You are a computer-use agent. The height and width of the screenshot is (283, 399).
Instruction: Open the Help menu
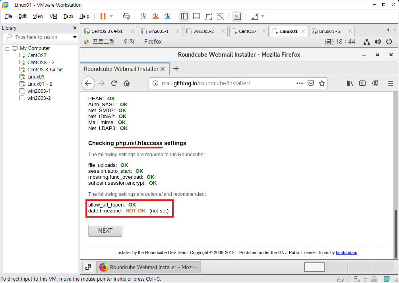point(84,16)
